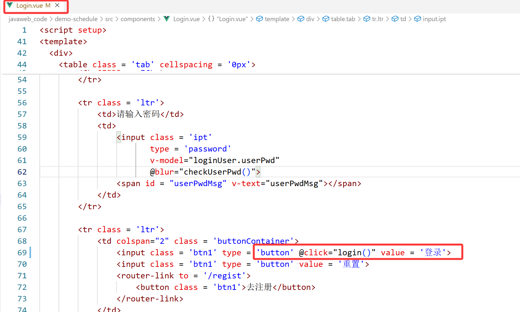Click the Vue icon in the breadcrumb

click(167, 19)
